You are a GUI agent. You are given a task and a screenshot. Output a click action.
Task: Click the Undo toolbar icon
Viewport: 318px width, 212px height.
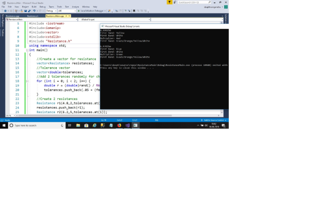34,11
